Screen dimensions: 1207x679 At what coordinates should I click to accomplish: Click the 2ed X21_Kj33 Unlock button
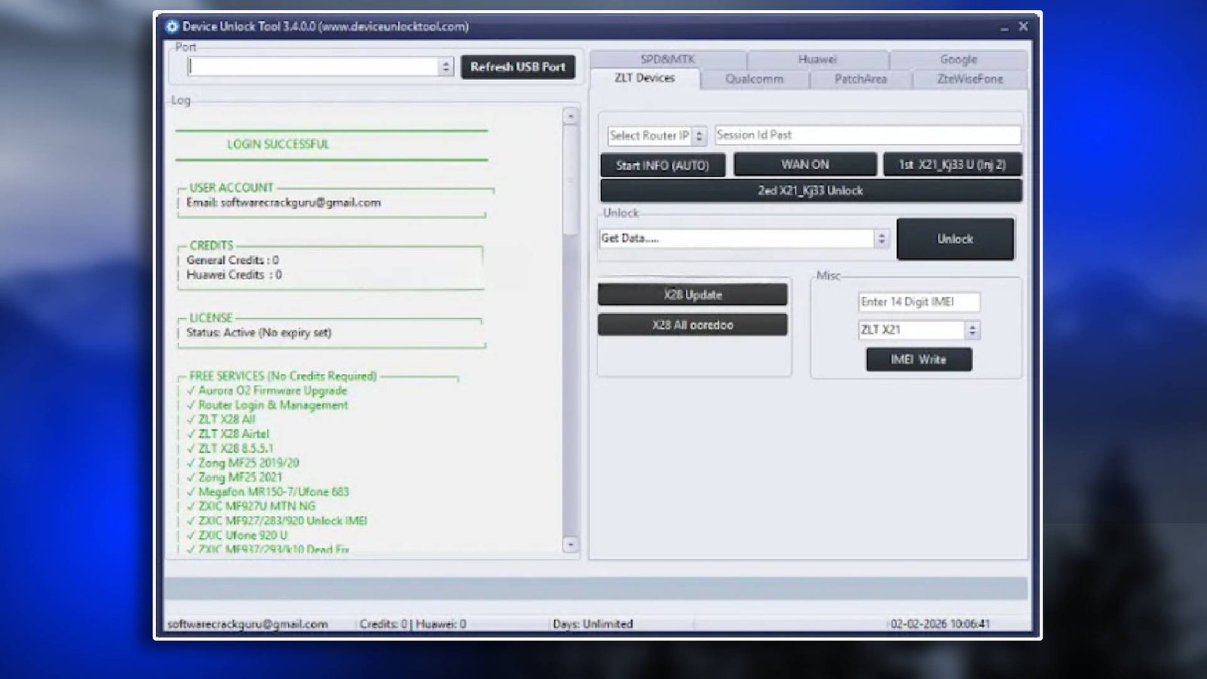810,191
